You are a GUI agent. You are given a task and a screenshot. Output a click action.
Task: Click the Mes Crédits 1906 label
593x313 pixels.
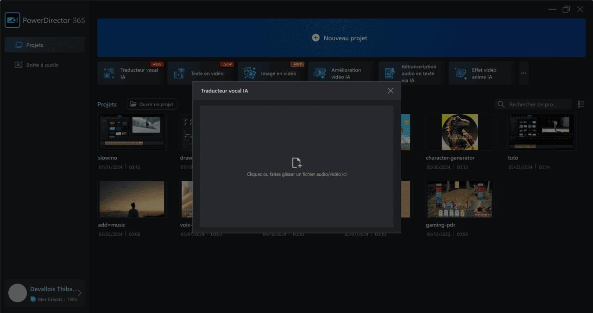(x=57, y=300)
